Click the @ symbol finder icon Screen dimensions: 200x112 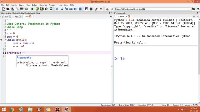click(26, 9)
